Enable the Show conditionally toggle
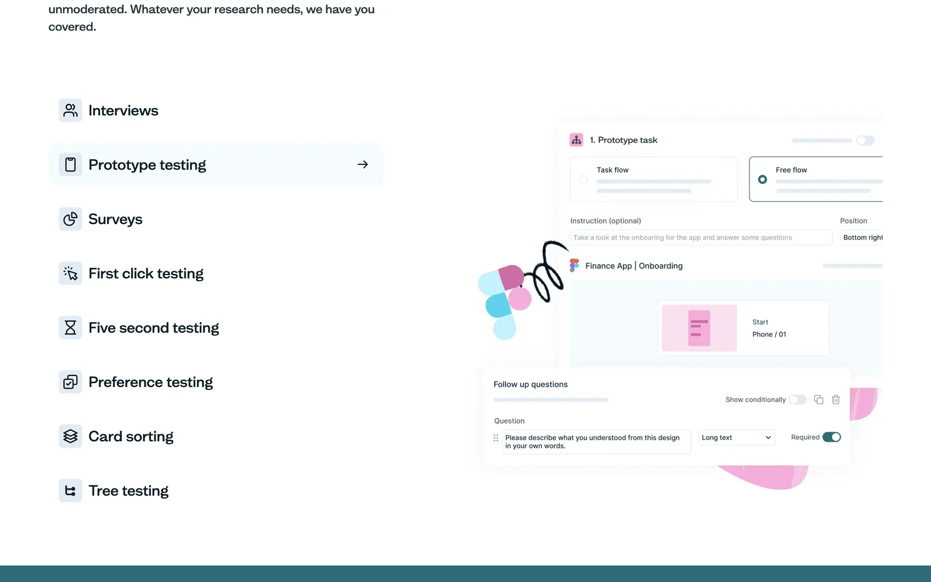This screenshot has width=931, height=582. coord(797,400)
